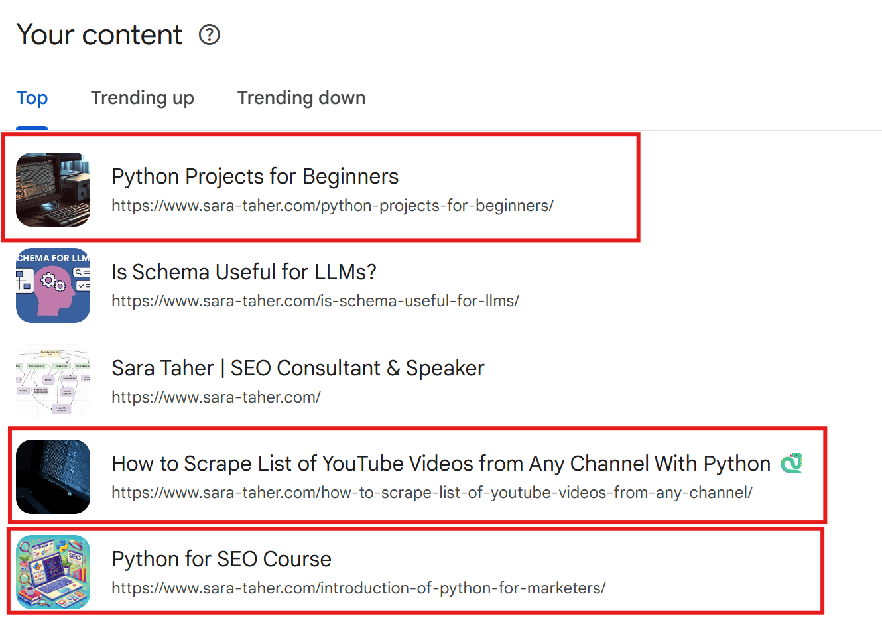The height and width of the screenshot is (622, 882).
Task: Switch to the Top tab
Action: click(32, 98)
